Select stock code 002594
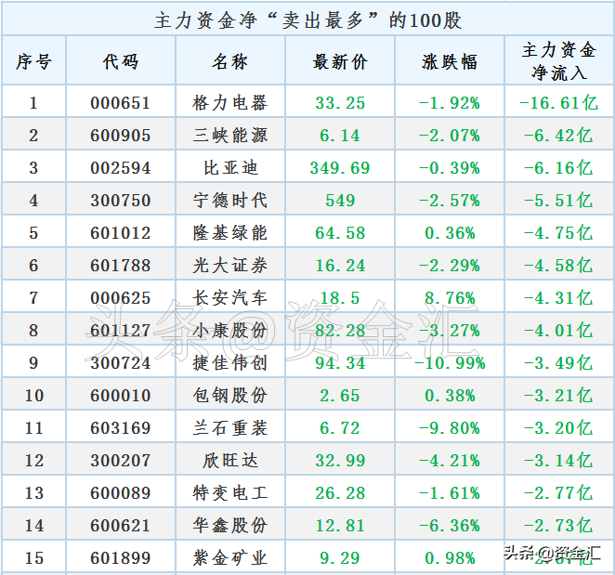Screen dimensions: 615x575 pos(121,168)
